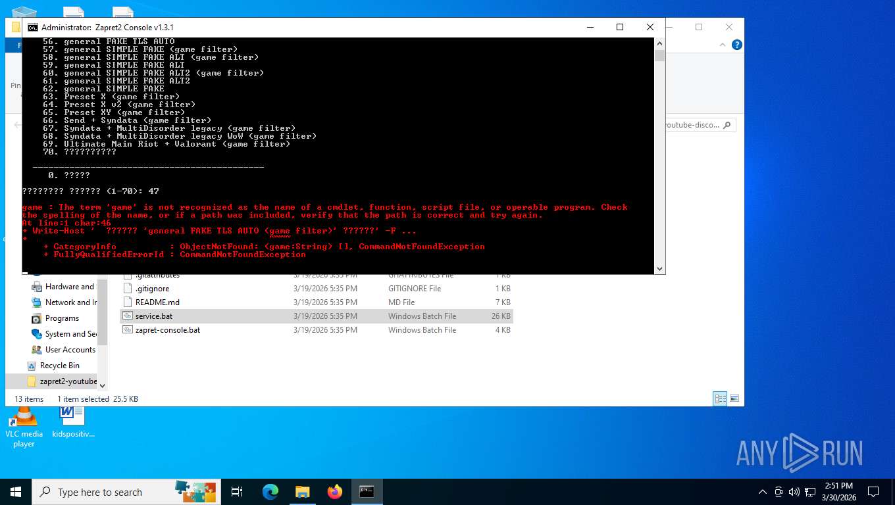The height and width of the screenshot is (505, 895).
Task: Click the '1 item selected 25.5 KB' status
Action: click(x=97, y=399)
